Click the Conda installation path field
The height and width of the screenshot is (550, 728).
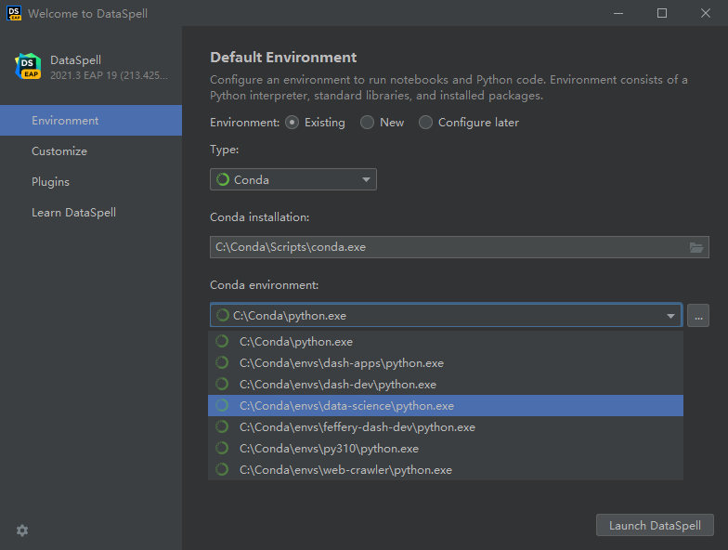[446, 247]
